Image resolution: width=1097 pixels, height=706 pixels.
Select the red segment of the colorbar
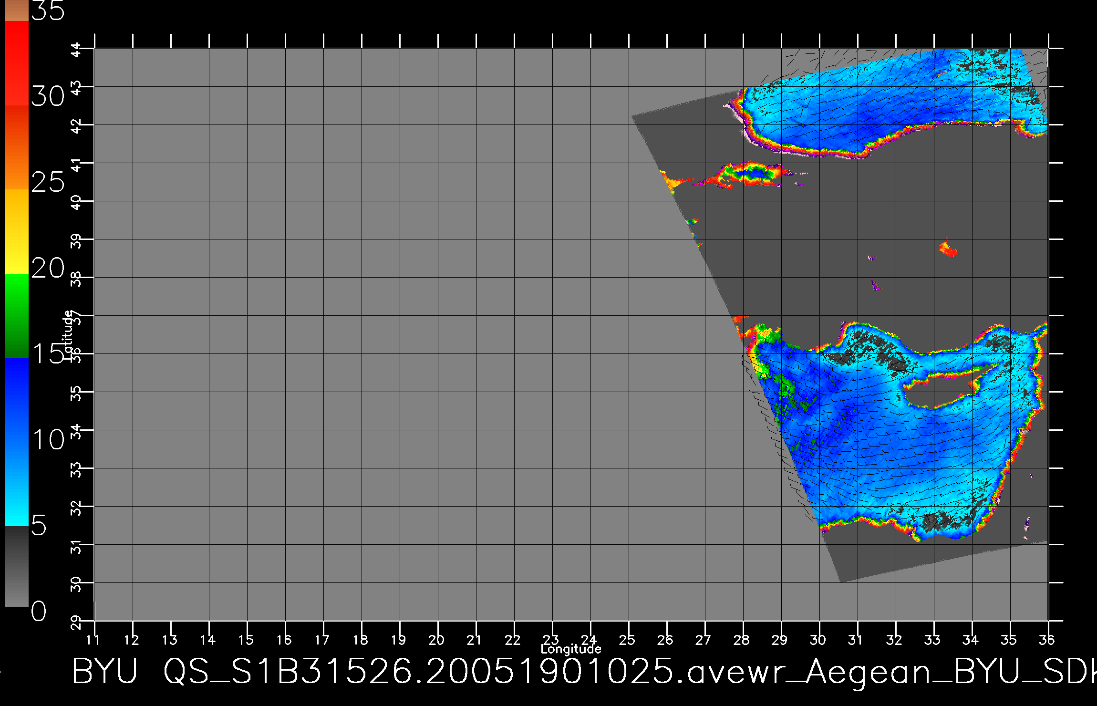17,63
